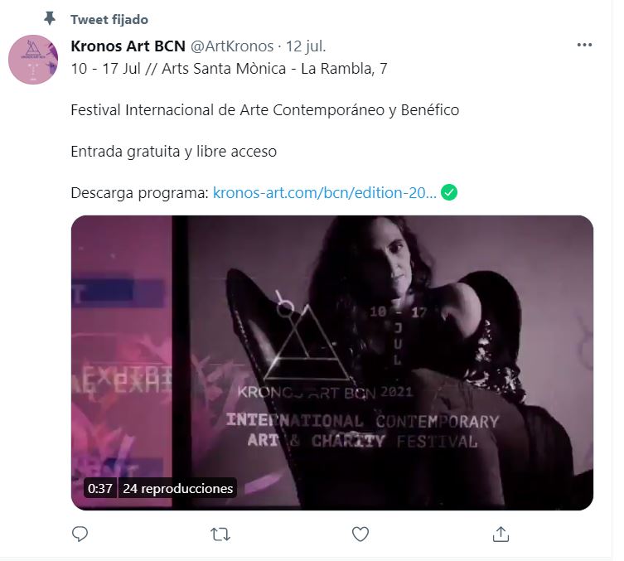Viewport: 624px width, 561px height.
Task: Click the pinned tweet pushpin icon
Action: tap(50, 19)
